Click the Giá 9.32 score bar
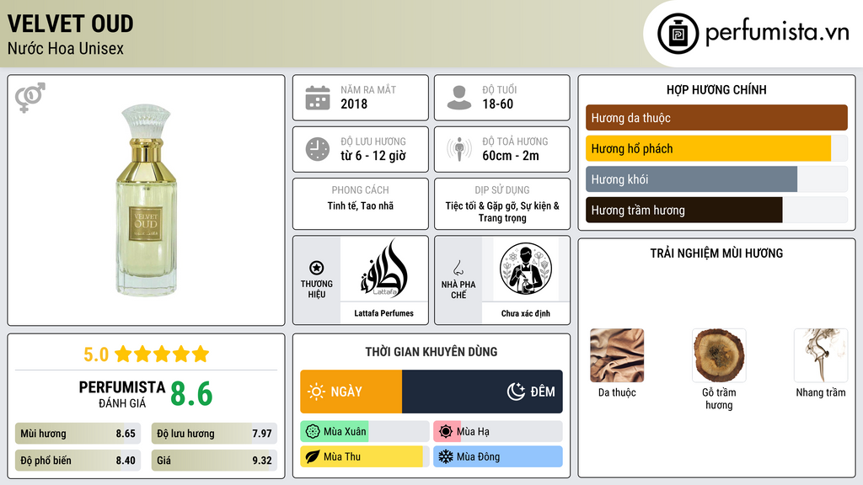Image resolution: width=863 pixels, height=485 pixels. coord(214,461)
